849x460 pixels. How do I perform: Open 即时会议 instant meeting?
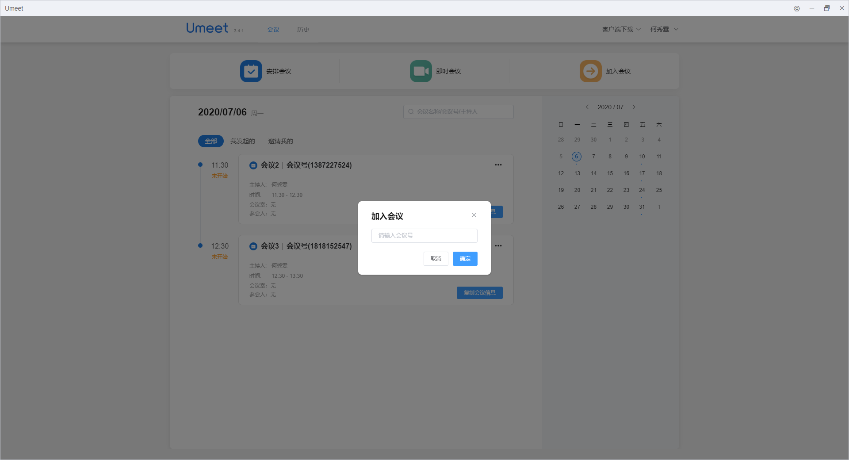[x=420, y=71]
